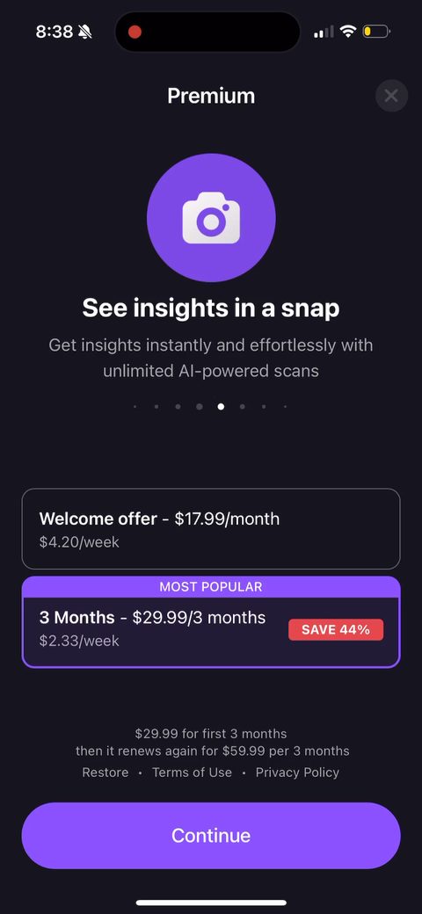The width and height of the screenshot is (422, 914).
Task: Open the Restore purchases link
Action: [x=105, y=773]
